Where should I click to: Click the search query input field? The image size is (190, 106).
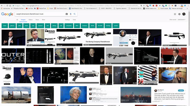pyautogui.click(x=40, y=14)
